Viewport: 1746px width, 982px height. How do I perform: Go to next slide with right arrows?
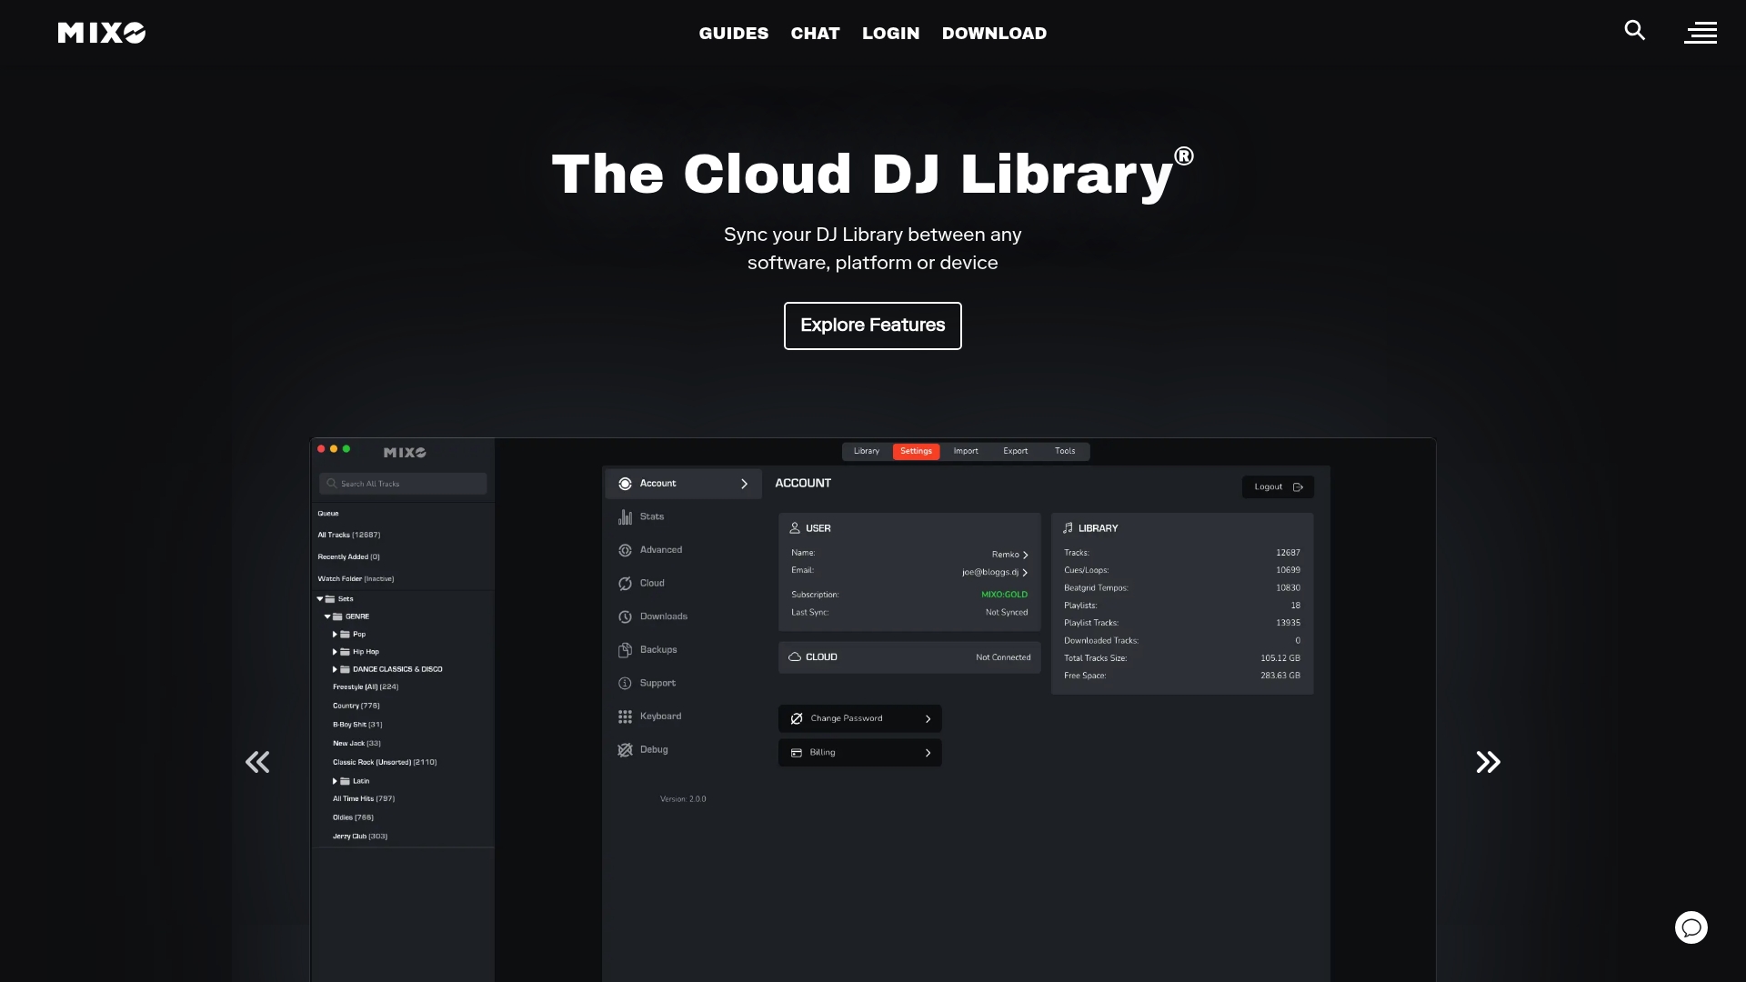1489,762
